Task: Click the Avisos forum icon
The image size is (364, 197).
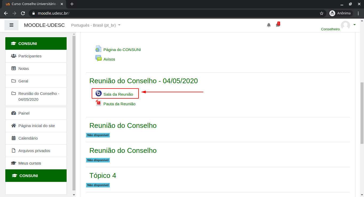Action: [x=98, y=58]
